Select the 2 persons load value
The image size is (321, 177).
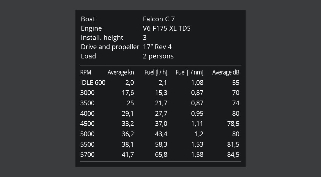(158, 56)
